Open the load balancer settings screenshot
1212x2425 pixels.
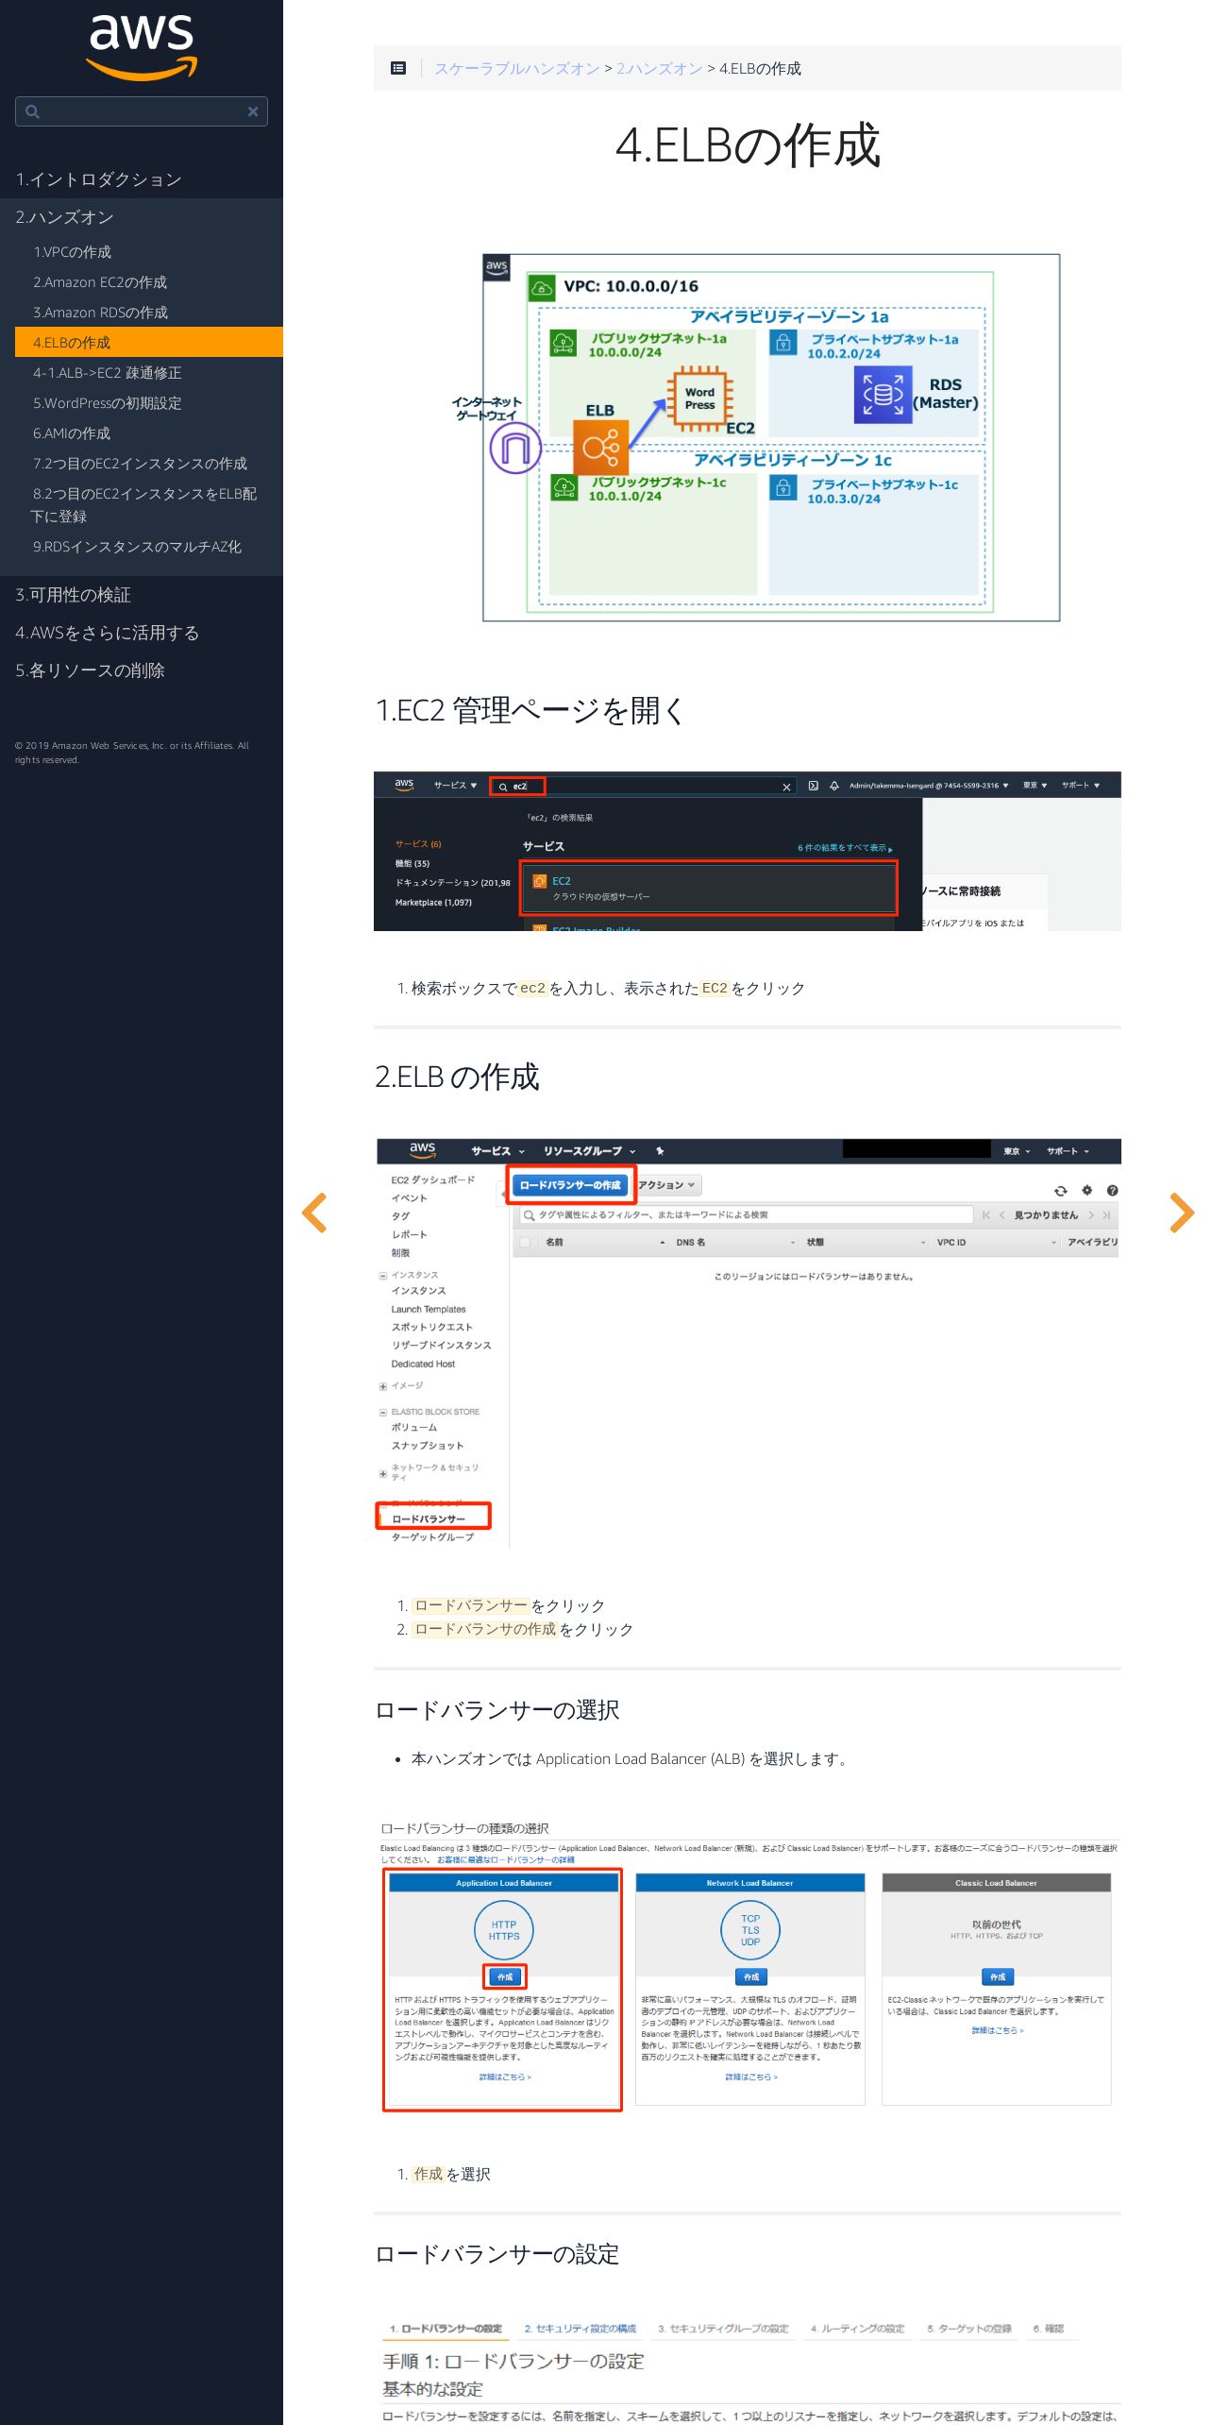(x=748, y=2368)
